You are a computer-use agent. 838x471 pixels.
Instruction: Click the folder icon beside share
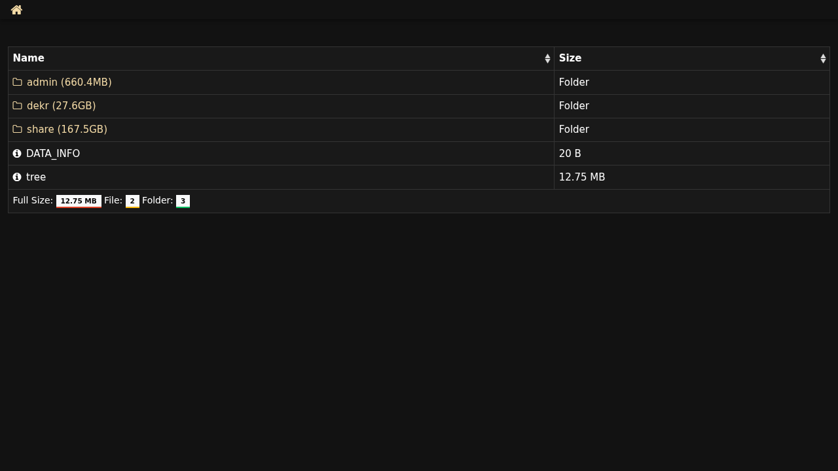pos(17,130)
